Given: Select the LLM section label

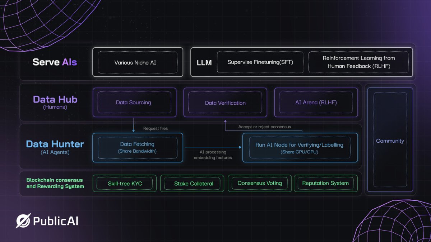Looking at the screenshot, I should [204, 62].
